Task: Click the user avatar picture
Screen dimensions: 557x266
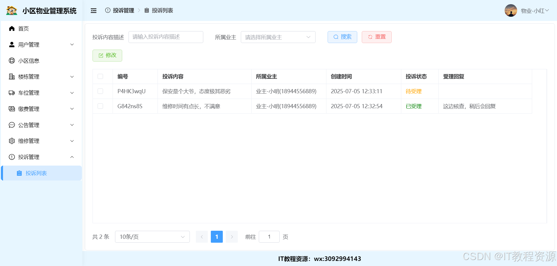Action: 511,10
